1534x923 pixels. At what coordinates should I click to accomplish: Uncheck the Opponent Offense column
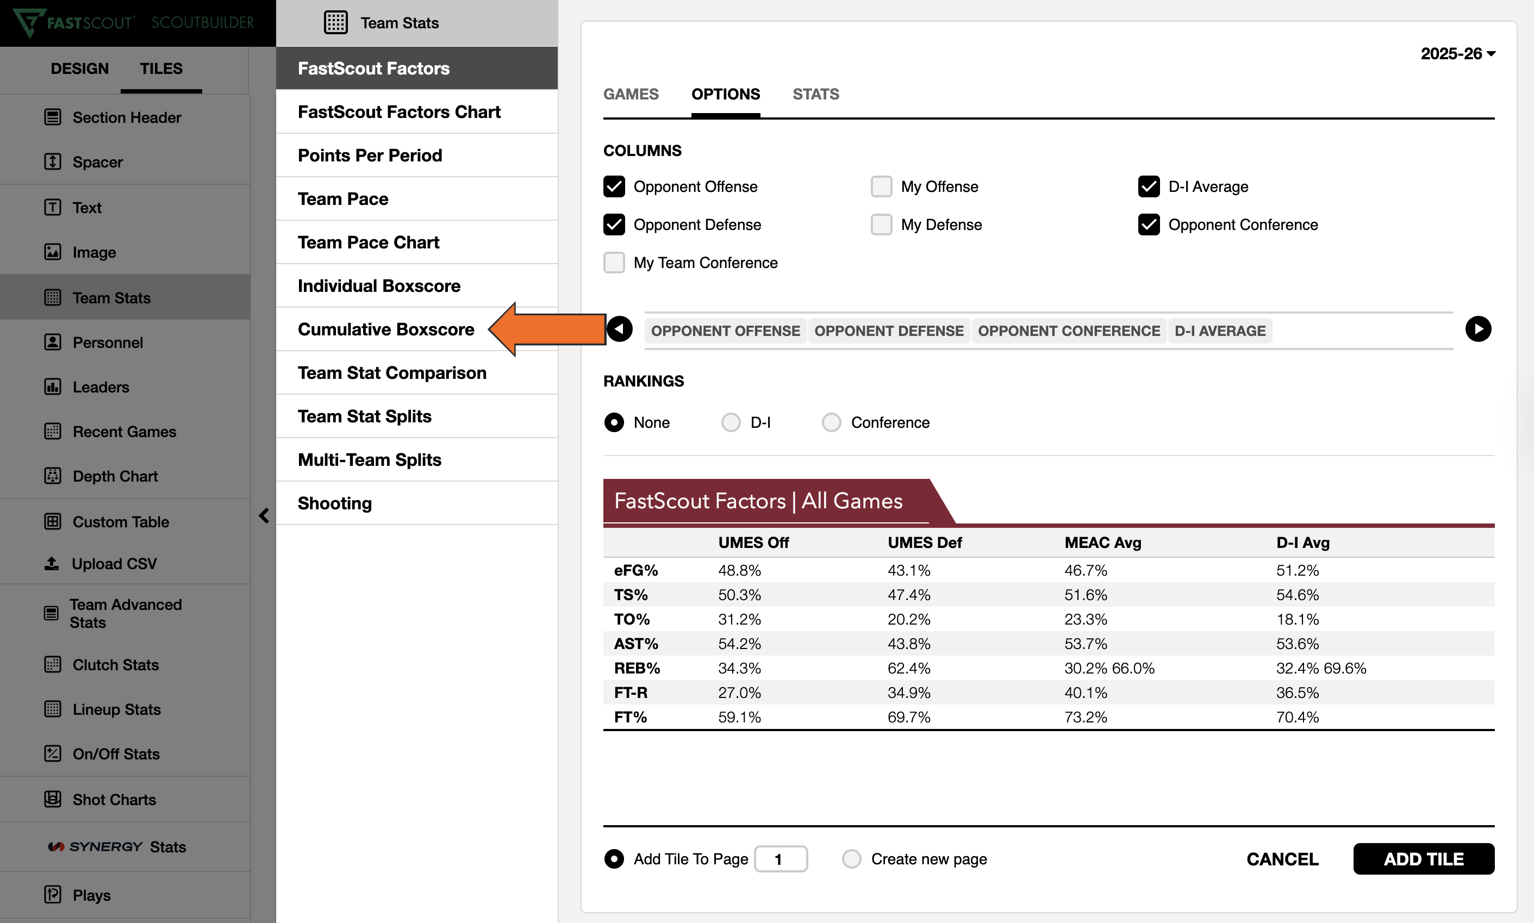click(x=614, y=186)
